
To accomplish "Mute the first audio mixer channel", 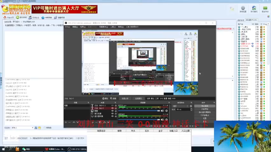I will [x=162, y=111].
